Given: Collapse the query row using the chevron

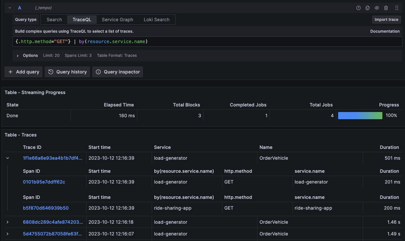Looking at the screenshot, I should pos(9,8).
